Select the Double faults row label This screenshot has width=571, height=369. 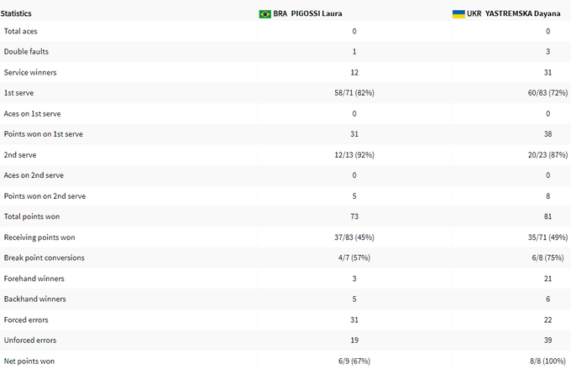[27, 51]
